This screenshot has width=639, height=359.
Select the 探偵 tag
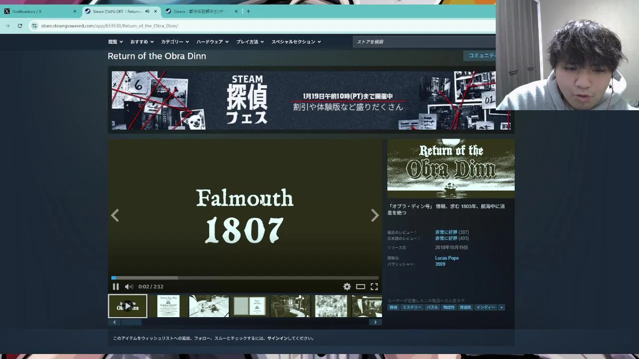pos(393,308)
